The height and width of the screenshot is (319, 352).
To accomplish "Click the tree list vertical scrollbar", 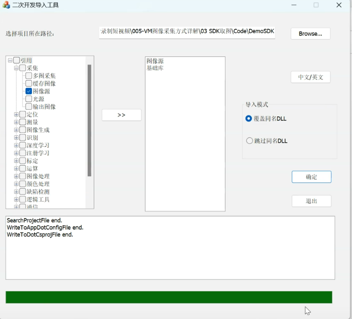I will [x=89, y=120].
